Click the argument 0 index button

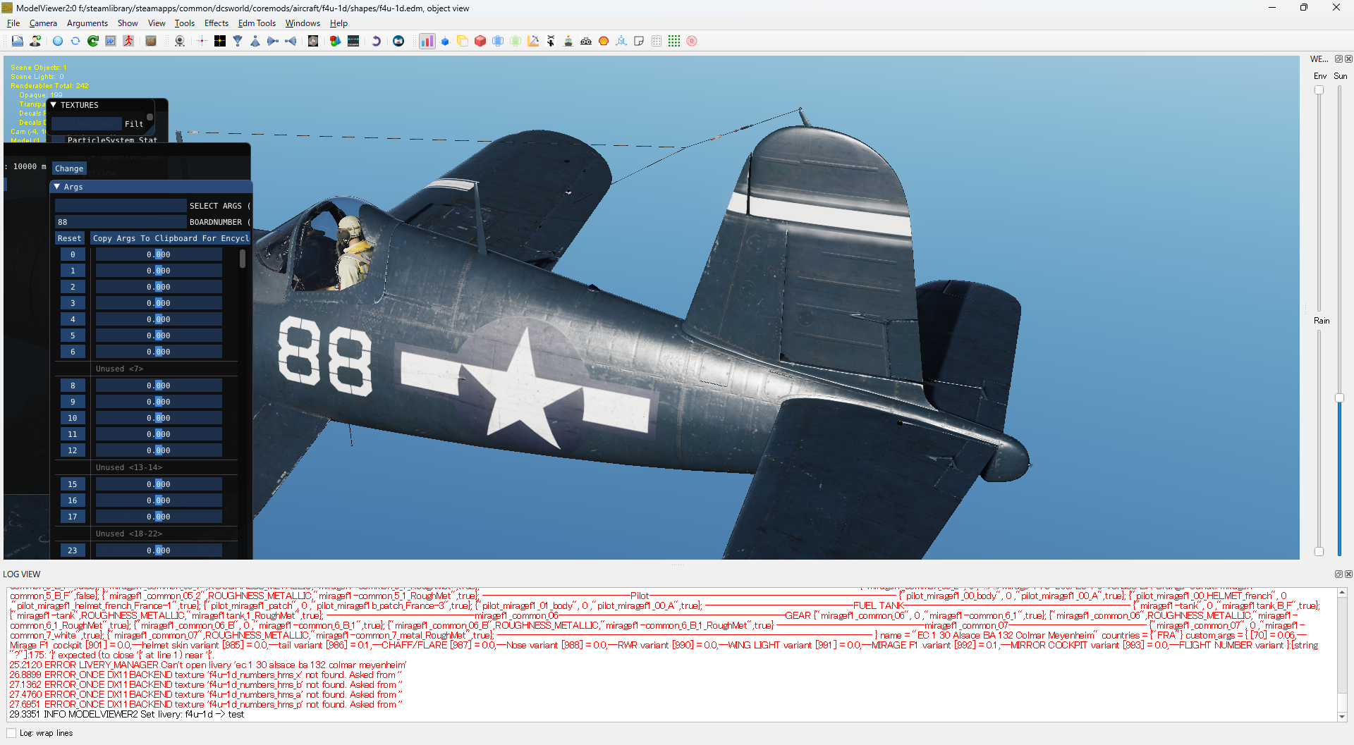click(73, 254)
